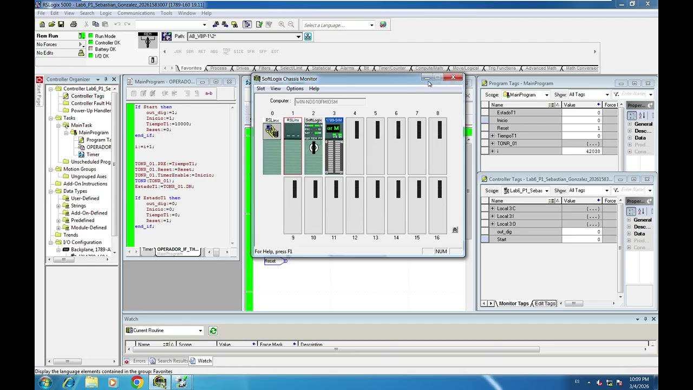Viewport: 693px width, 390px height.
Task: Click the globe icon beside language selector
Action: point(383,24)
